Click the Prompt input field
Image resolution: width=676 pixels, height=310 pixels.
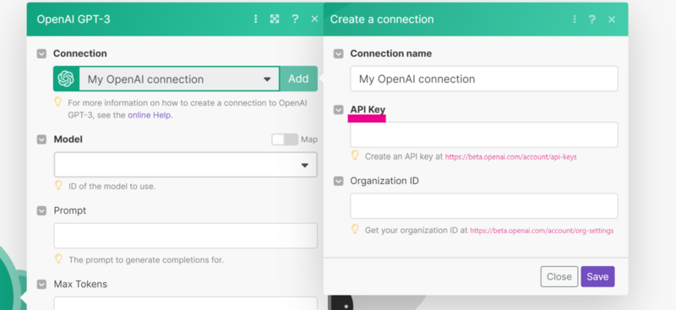(185, 236)
